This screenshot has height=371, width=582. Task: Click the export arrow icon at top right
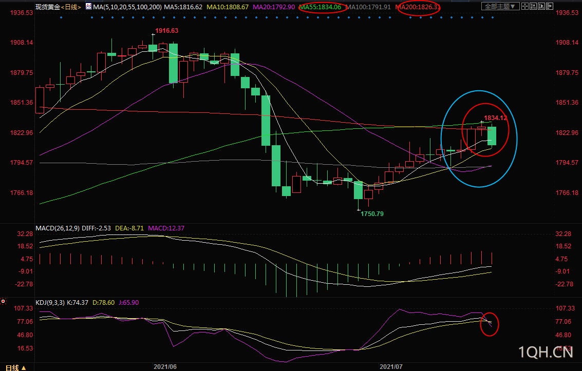pos(550,6)
